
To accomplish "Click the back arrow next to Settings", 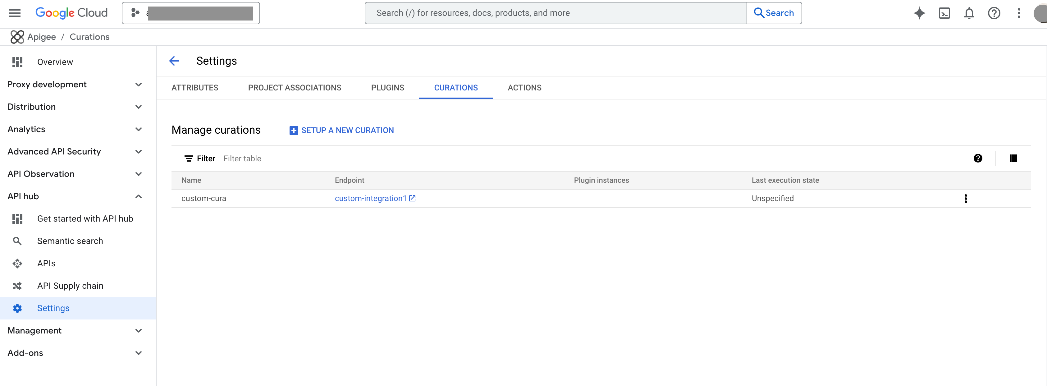I will 174,61.
